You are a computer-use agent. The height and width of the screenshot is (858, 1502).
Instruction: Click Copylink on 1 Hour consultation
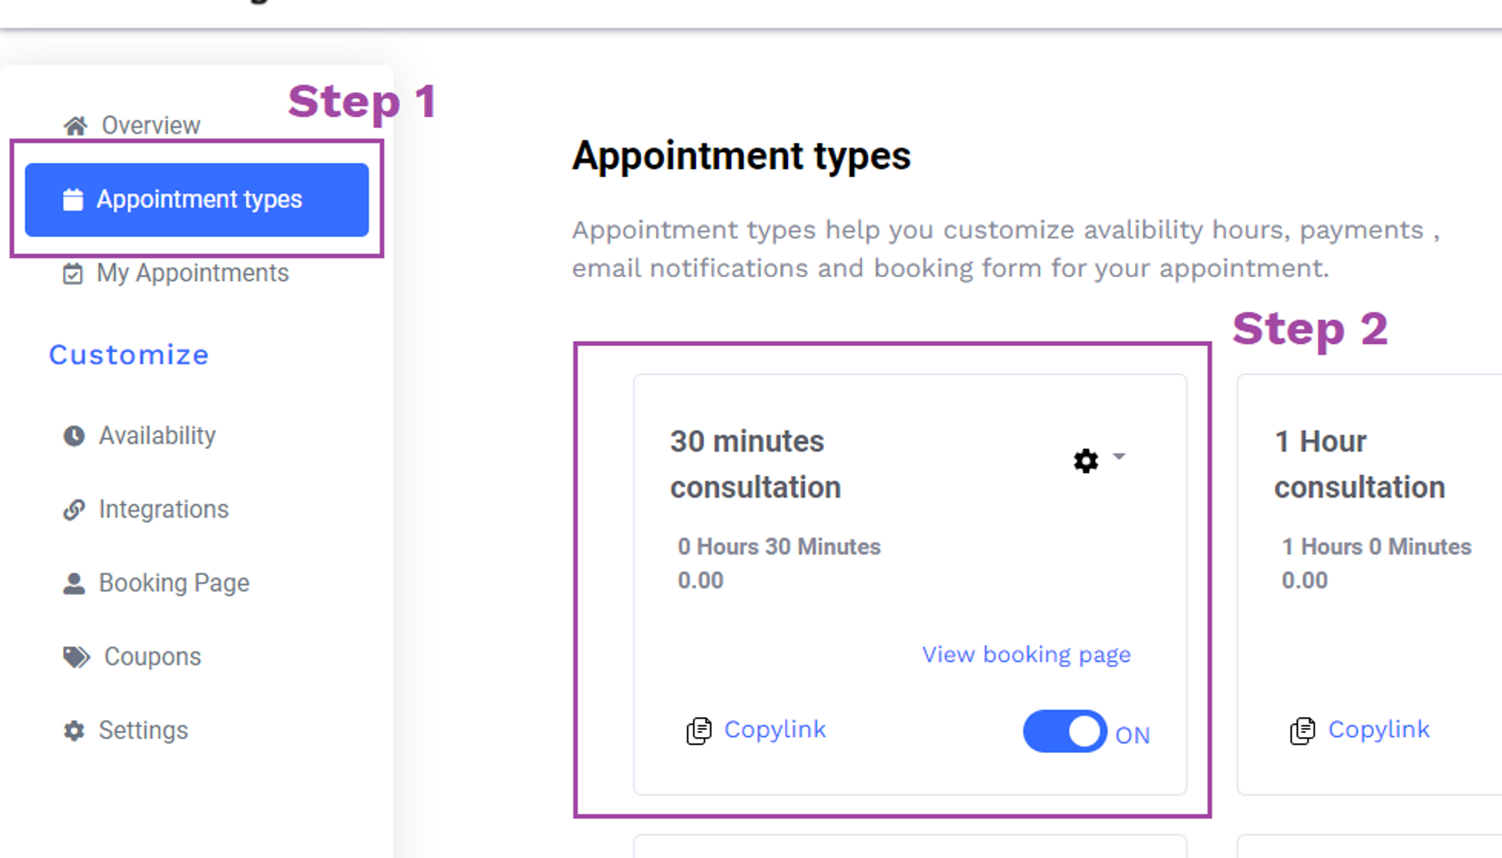[x=1379, y=729]
